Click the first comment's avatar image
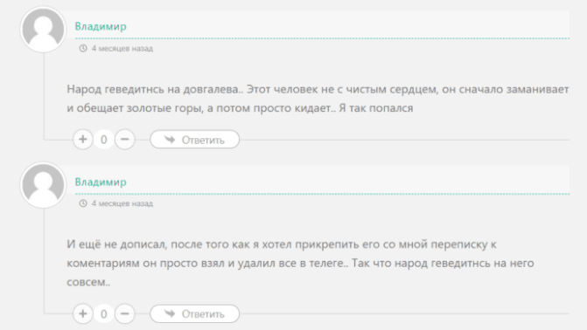Screen dimensions: 587x330 43,30
